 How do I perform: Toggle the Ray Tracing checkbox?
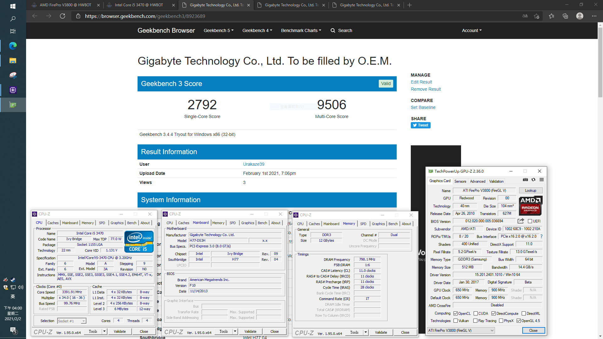click(x=475, y=321)
